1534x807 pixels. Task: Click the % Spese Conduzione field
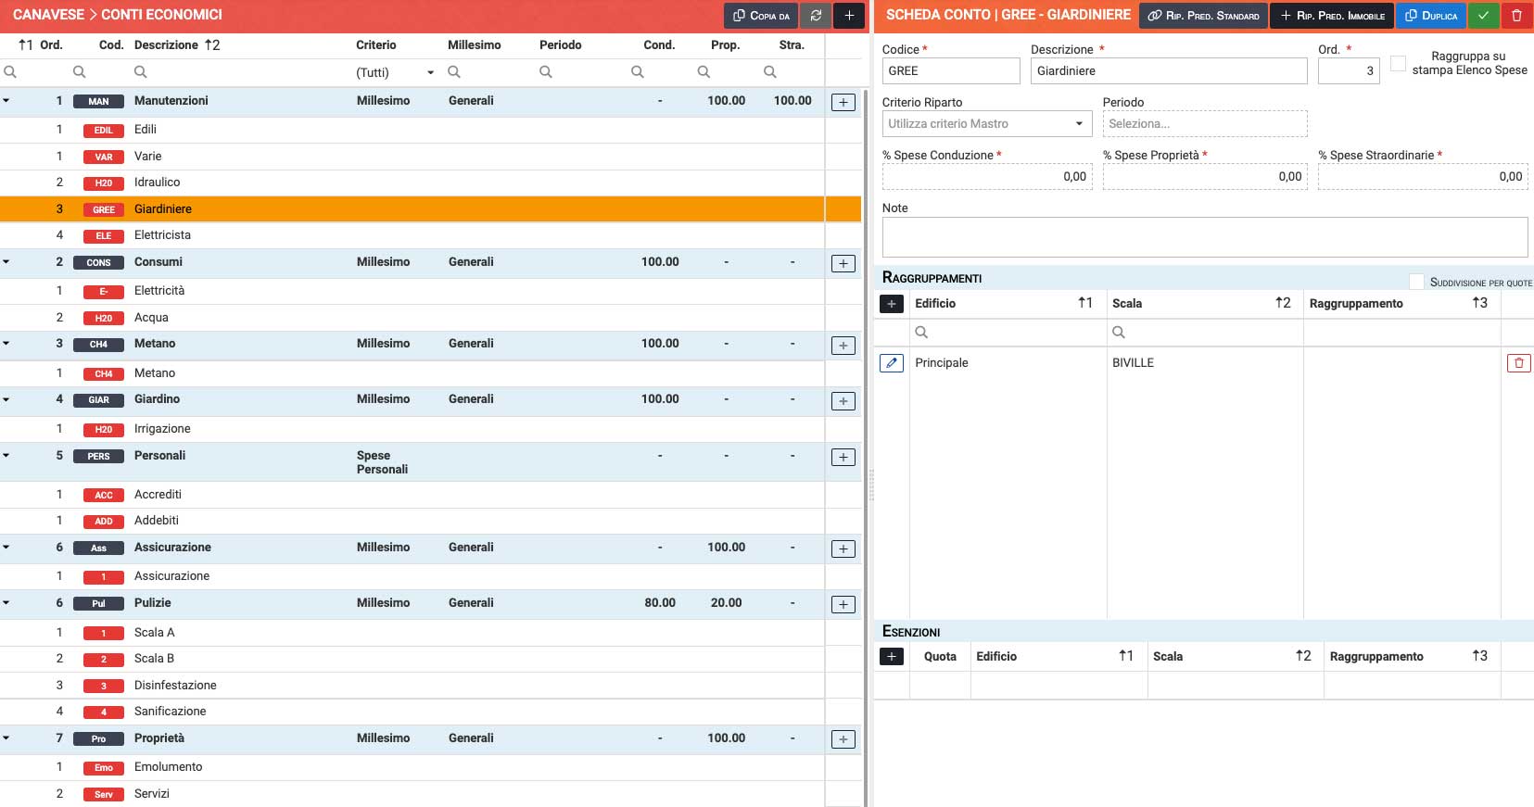[987, 177]
